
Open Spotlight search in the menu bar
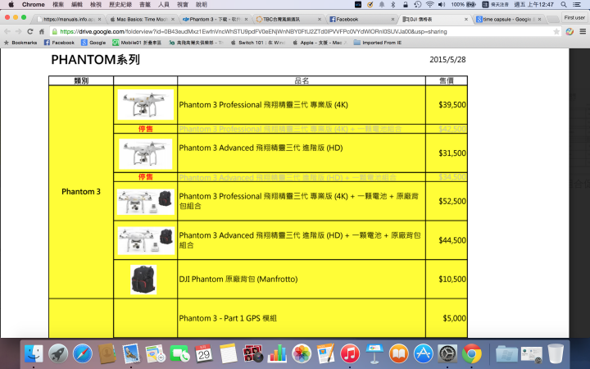564,5
